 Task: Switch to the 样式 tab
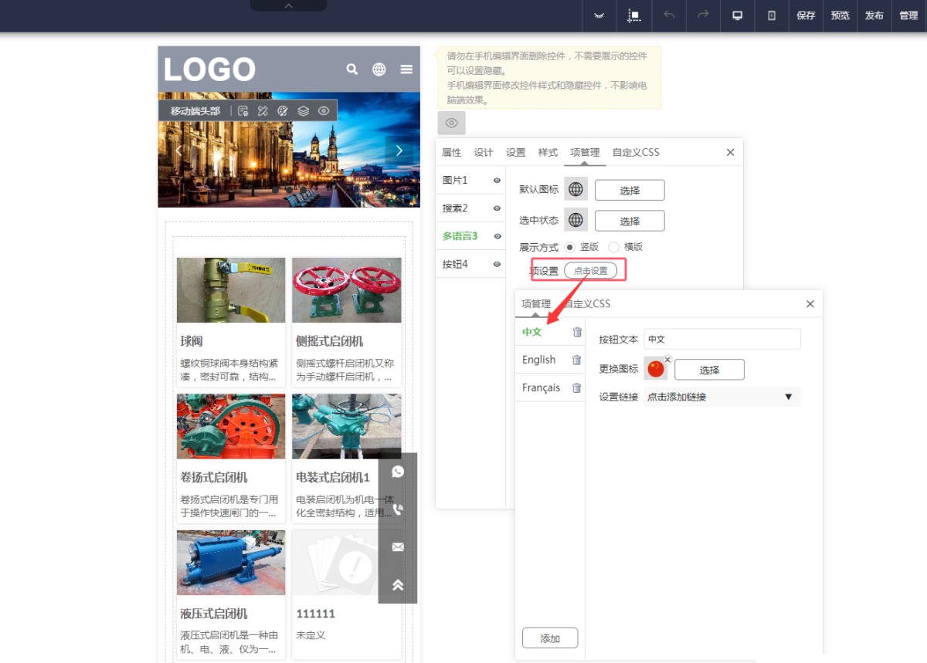548,152
